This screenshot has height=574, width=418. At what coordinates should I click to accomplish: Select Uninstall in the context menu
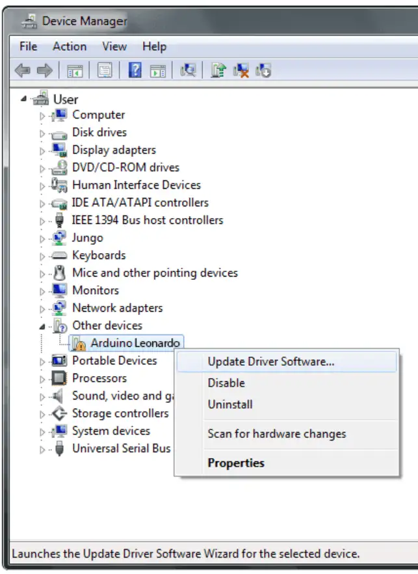[x=229, y=404]
